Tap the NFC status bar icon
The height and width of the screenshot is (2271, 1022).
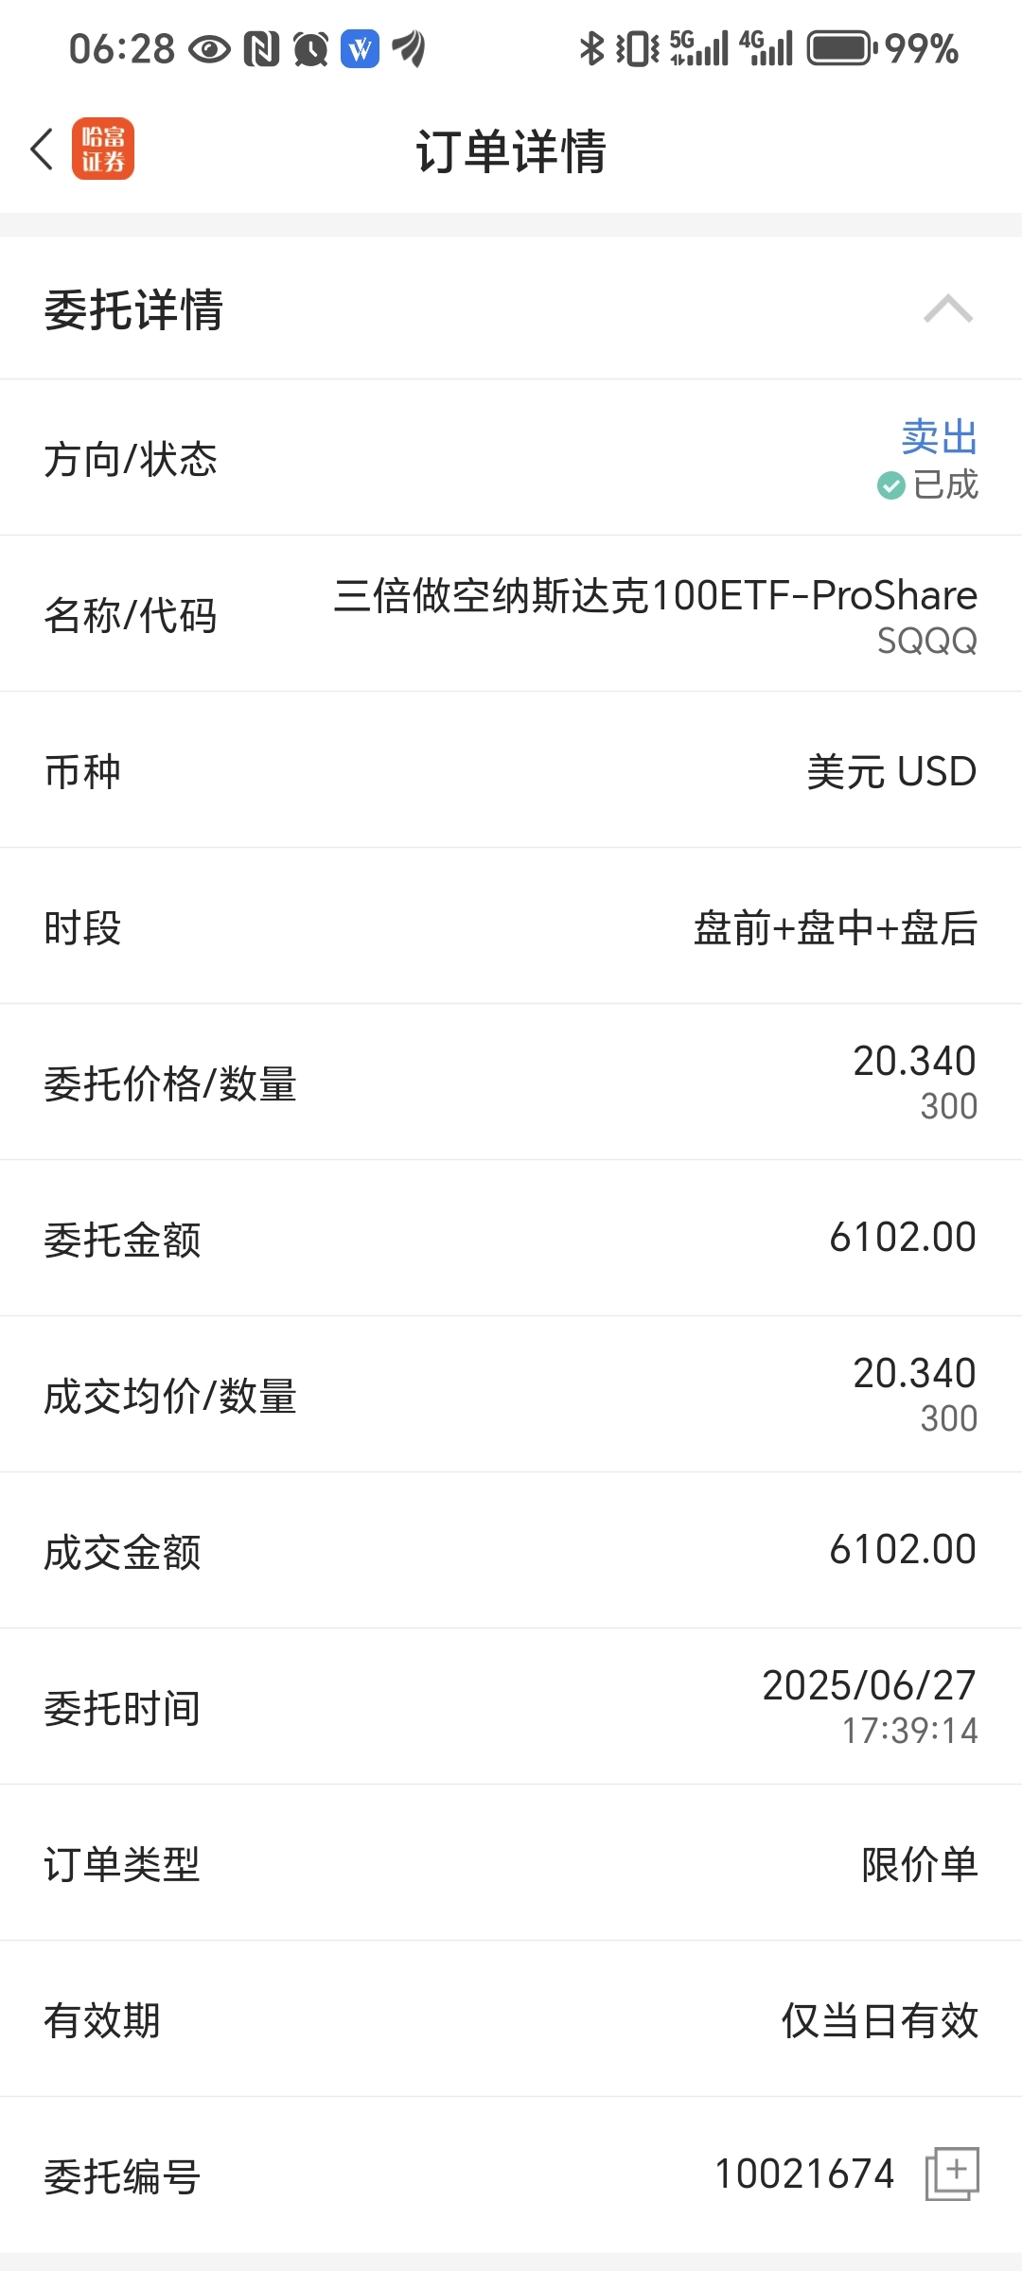pos(261,48)
